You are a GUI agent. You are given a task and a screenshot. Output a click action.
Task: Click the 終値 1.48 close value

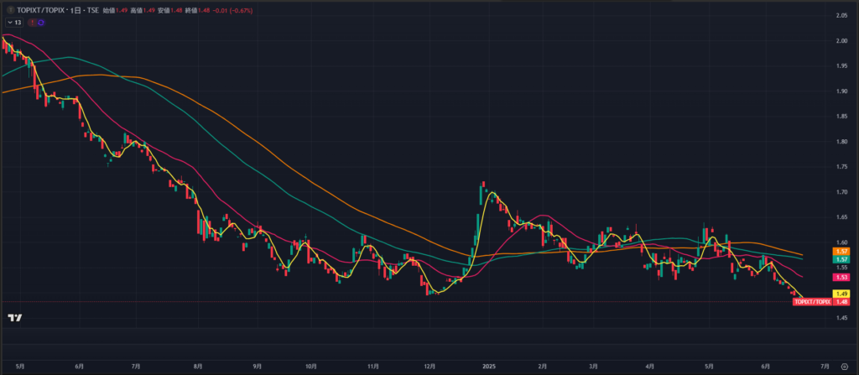(197, 10)
